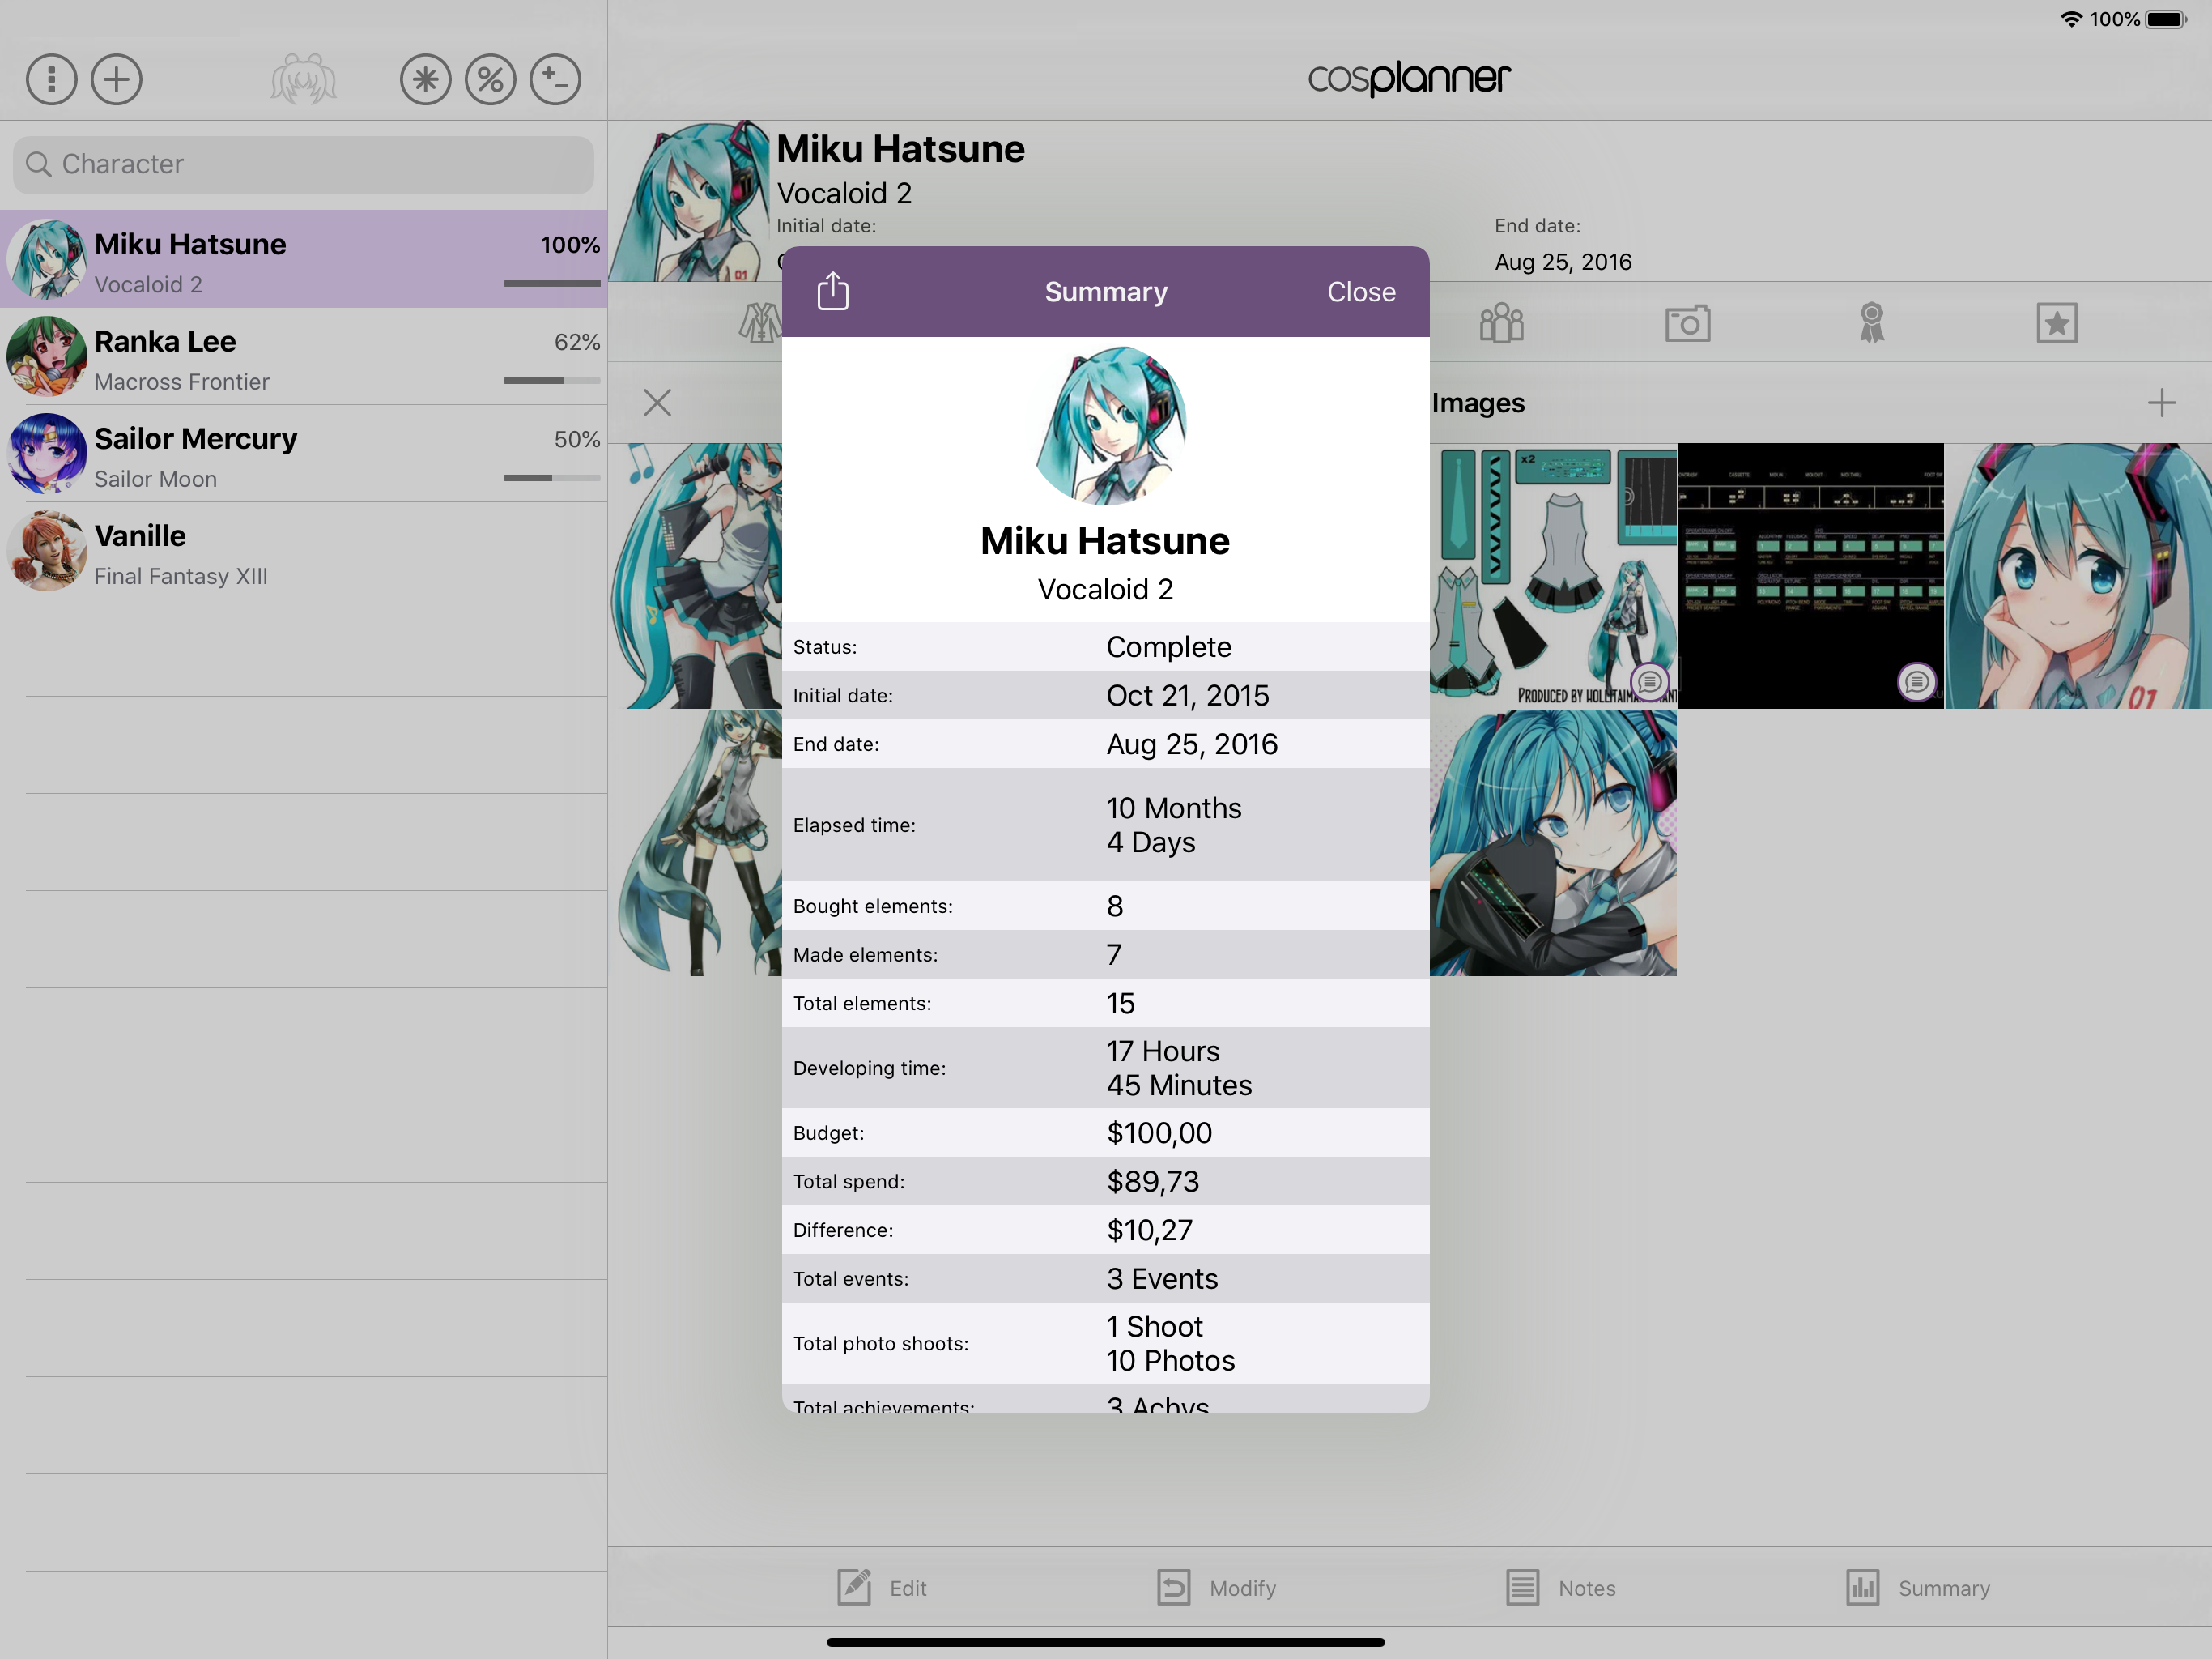This screenshot has width=2212, height=1659.
Task: Focus the Character search field
Action: click(303, 164)
